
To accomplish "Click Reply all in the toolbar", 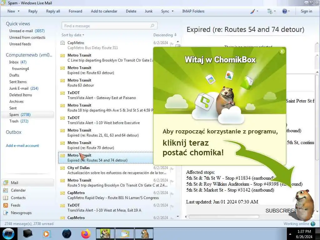I will pyautogui.click(x=53, y=11).
